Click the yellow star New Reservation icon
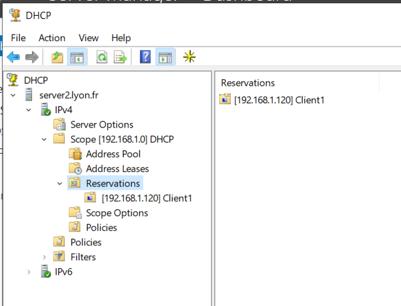This screenshot has height=306, width=401. click(189, 57)
